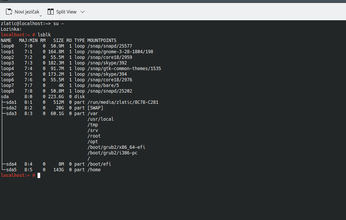Click the MOUNTPOINTS column header
Image resolution: width=346 pixels, height=220 pixels.
point(102,40)
